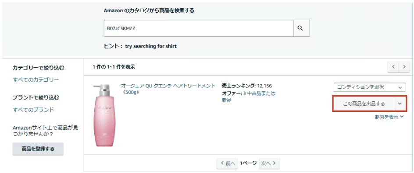Click the 商品を登録する button
414x173 pixels.
click(x=38, y=149)
